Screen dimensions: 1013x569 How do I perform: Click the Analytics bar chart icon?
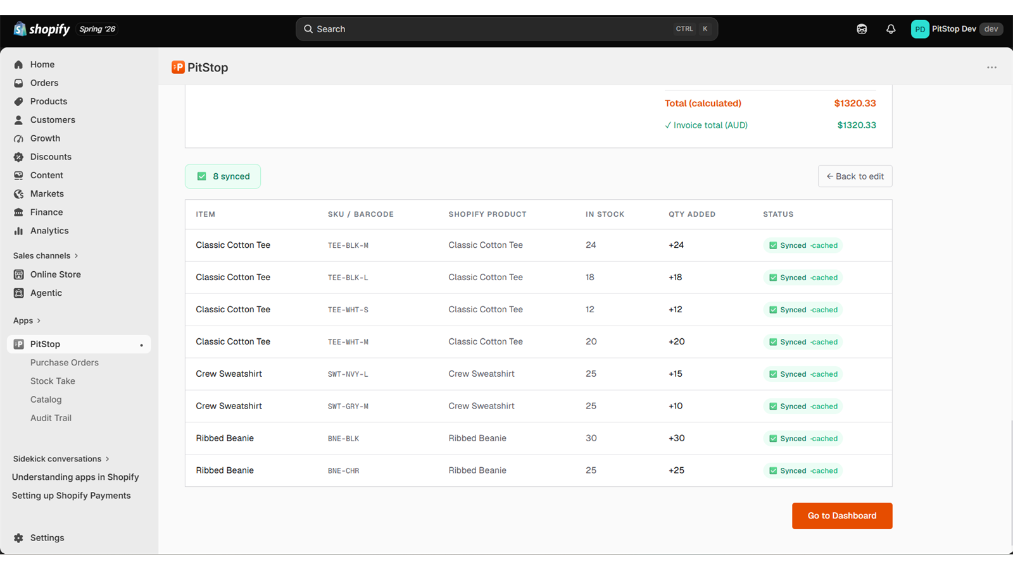[18, 231]
